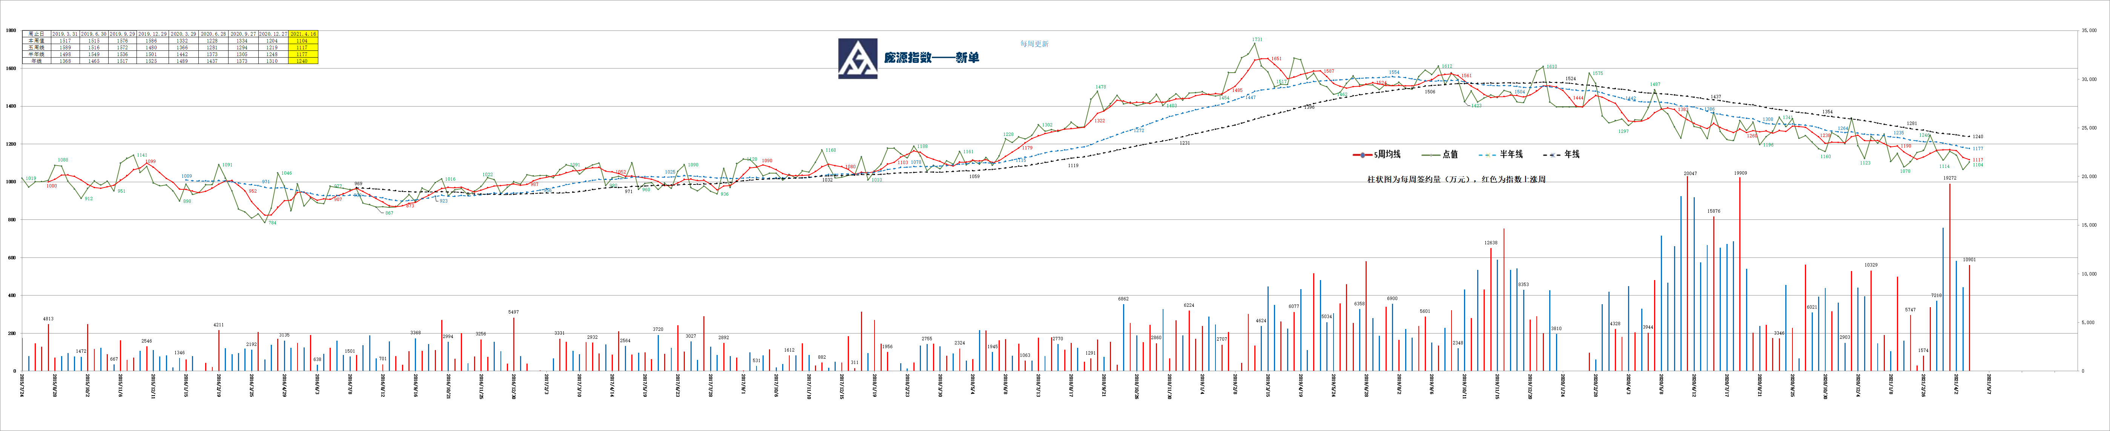Viewport: 2110px width, 431px height.
Task: Click the 五周线 row label in the table
Action: click(37, 47)
